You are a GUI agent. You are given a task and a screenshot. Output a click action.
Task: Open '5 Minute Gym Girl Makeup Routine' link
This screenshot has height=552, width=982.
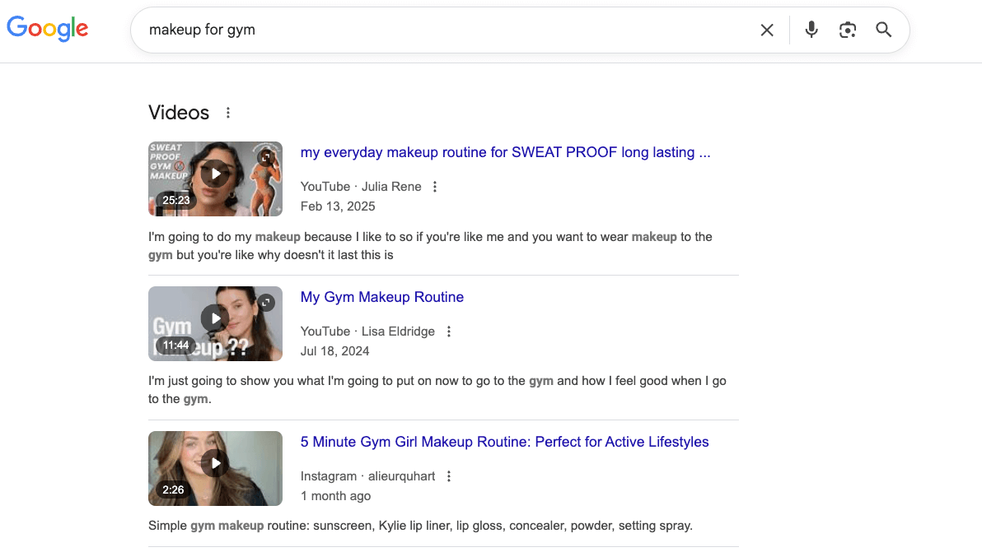[x=504, y=442]
